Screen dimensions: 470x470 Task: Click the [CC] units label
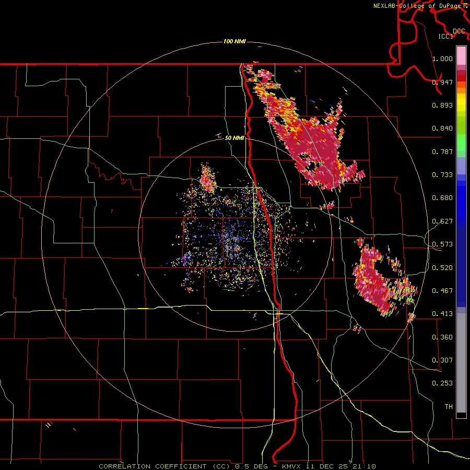tap(446, 36)
